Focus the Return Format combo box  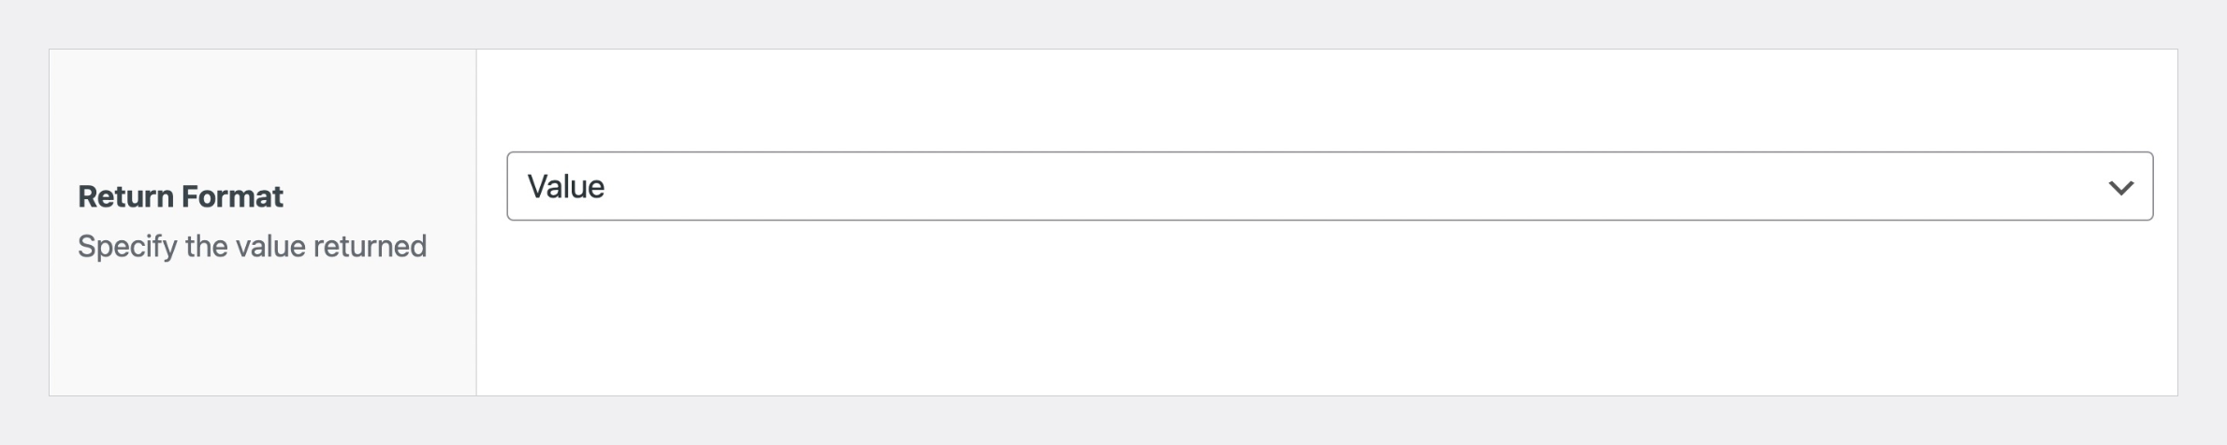point(1329,186)
